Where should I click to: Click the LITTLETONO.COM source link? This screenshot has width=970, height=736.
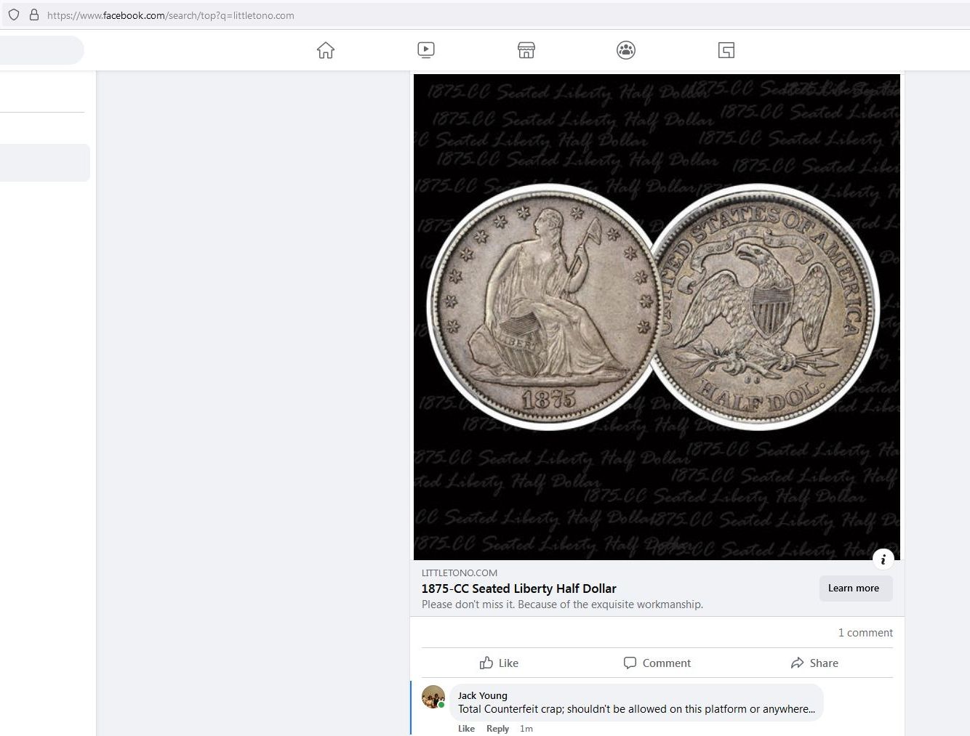pyautogui.click(x=460, y=573)
